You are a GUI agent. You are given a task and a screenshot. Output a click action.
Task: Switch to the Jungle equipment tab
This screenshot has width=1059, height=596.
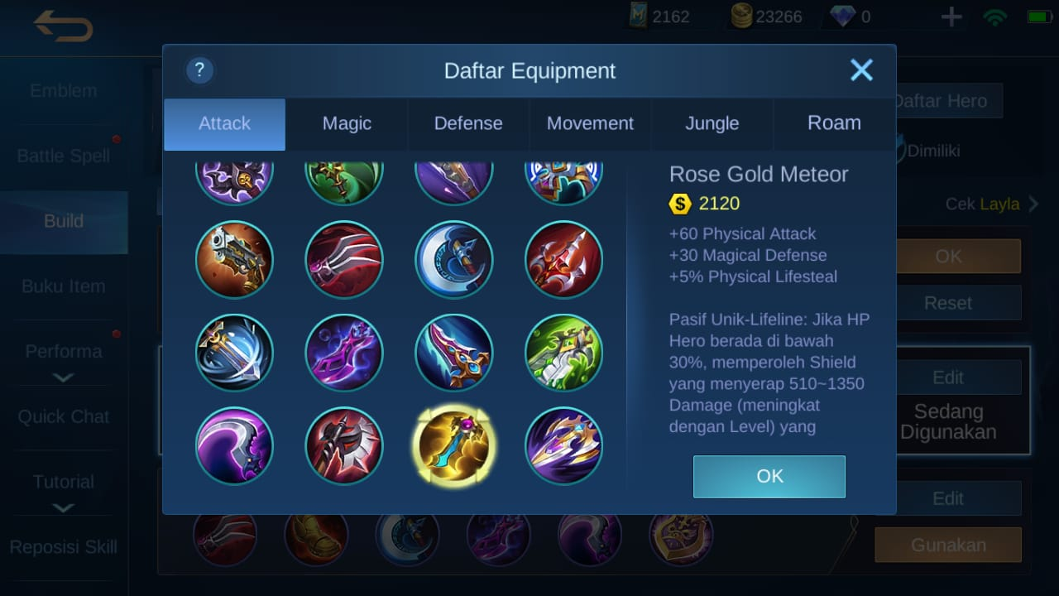712,123
